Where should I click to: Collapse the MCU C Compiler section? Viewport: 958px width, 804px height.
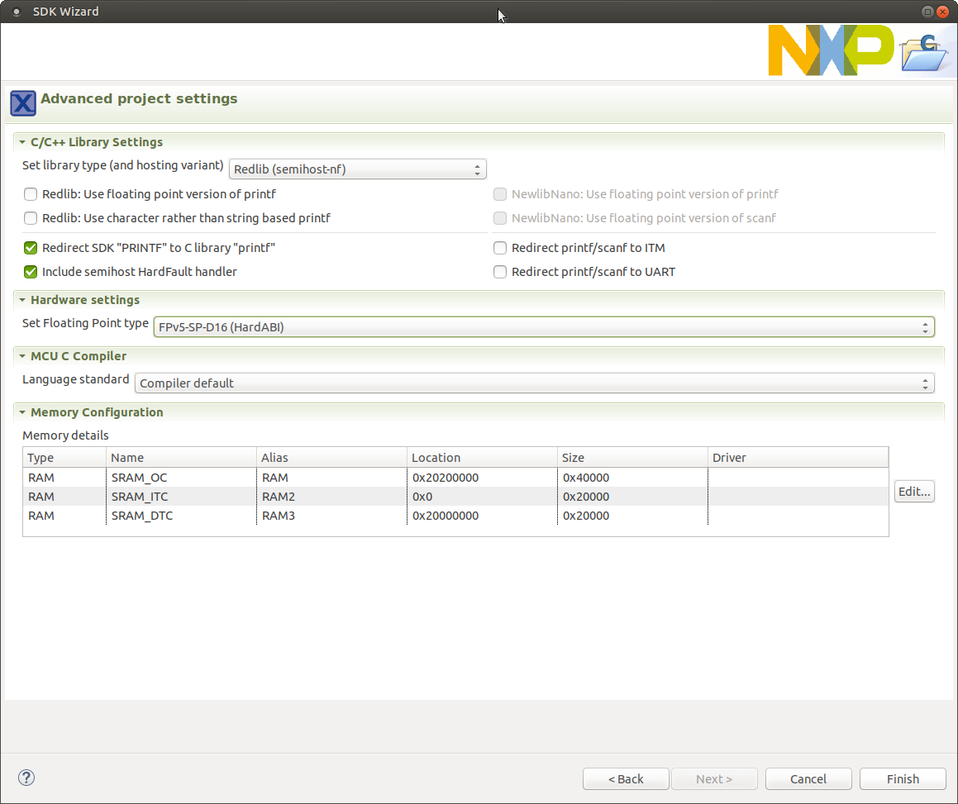pyautogui.click(x=22, y=356)
